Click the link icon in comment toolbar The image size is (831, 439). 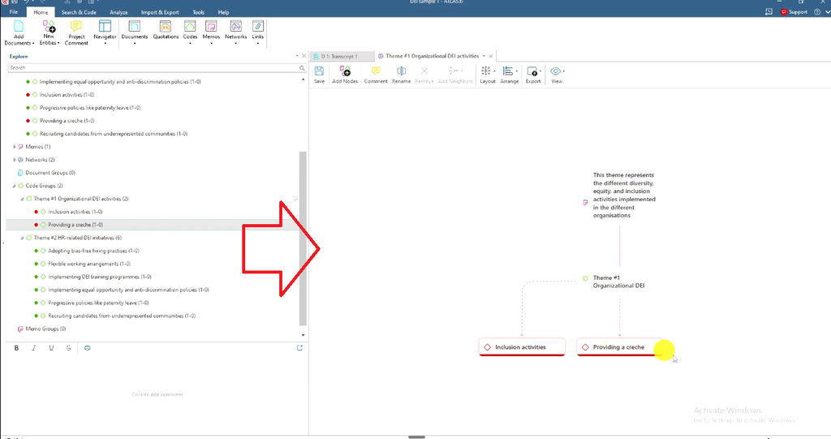pos(88,348)
